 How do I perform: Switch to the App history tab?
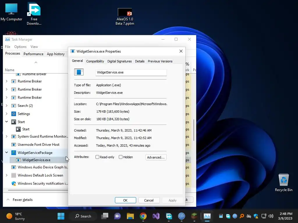56,54
